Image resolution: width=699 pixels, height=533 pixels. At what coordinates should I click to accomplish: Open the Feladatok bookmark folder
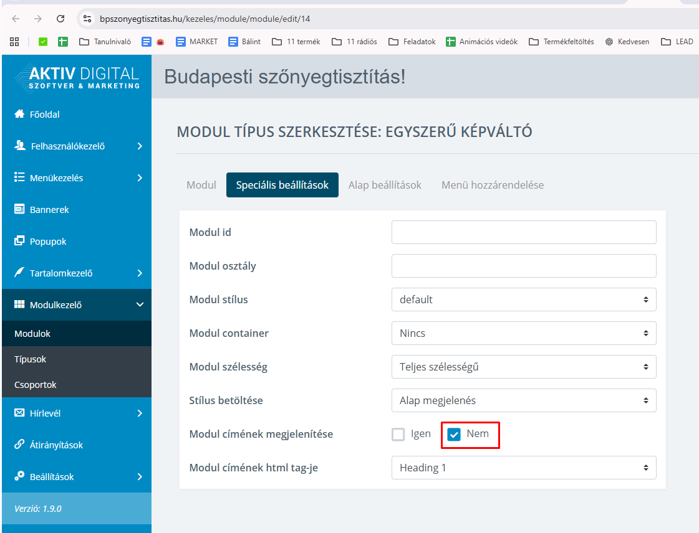point(412,42)
